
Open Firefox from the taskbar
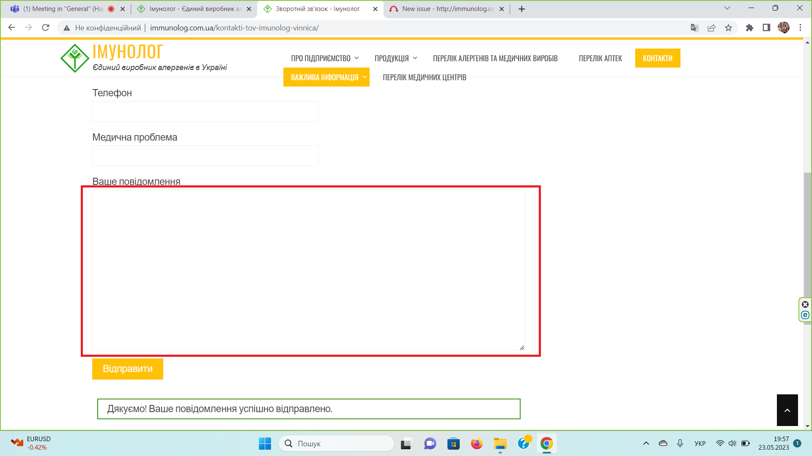(477, 444)
